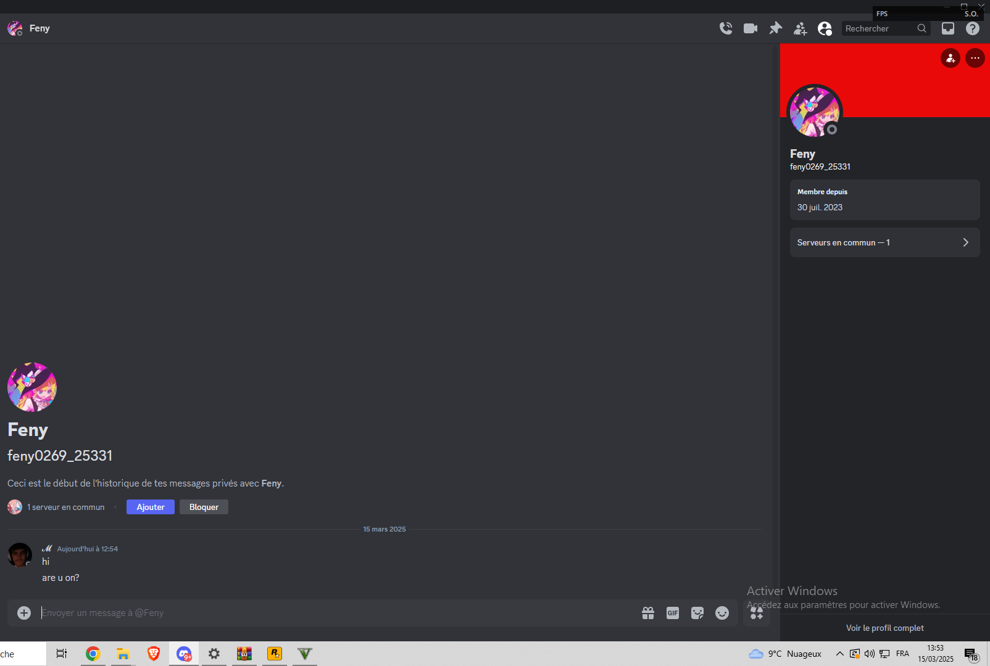The width and height of the screenshot is (990, 666).
Task: Open Task View on the taskbar
Action: click(62, 654)
